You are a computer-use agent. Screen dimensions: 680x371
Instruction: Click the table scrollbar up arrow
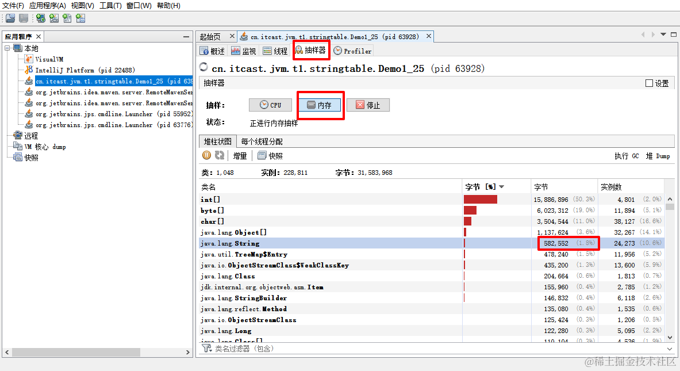[x=670, y=198]
